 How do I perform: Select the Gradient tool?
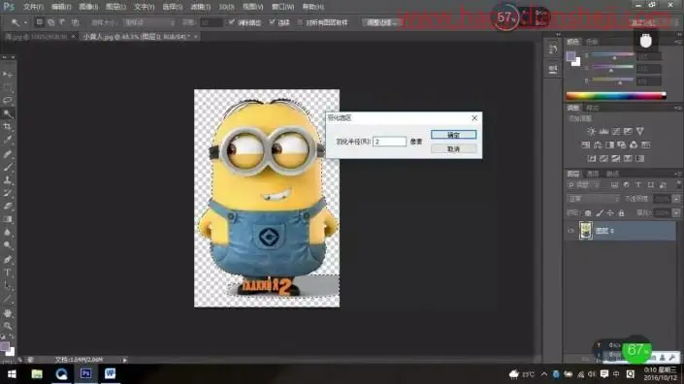coord(8,219)
